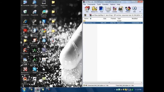The width and height of the screenshot is (164, 92).
Task: Select Google Chrome desktop shortcut
Action: [x=44, y=33]
